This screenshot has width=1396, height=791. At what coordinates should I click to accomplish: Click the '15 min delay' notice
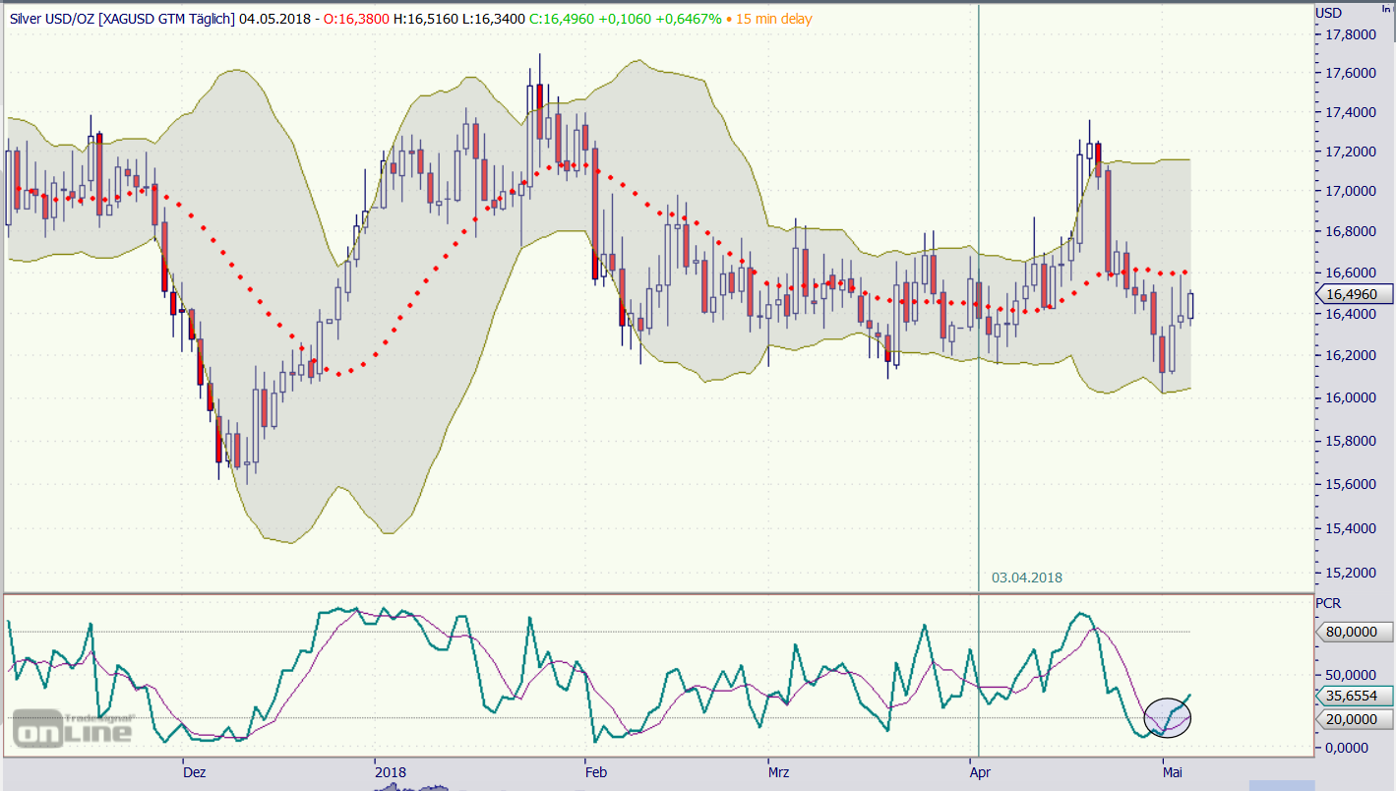click(774, 19)
